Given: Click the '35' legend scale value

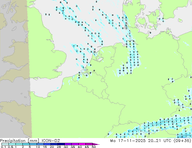Looking at the screenshot, I should 73,147.
